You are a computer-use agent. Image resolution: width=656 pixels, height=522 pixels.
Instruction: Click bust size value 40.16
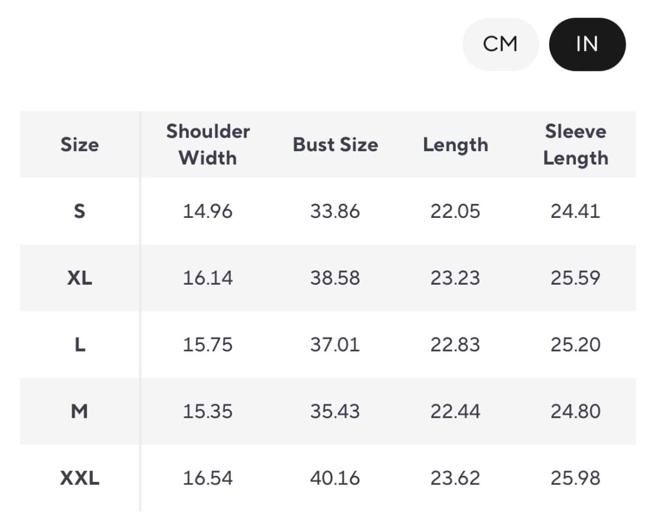335,478
